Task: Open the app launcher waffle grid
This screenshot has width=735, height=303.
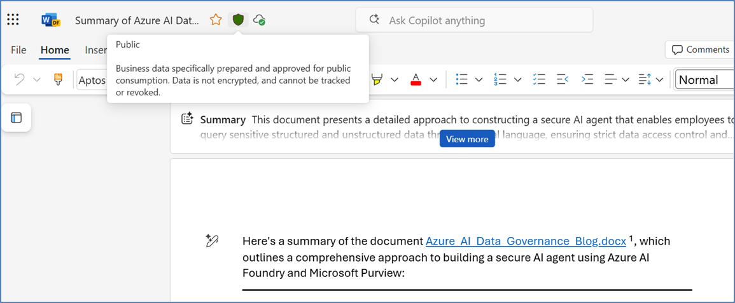Action: tap(13, 20)
